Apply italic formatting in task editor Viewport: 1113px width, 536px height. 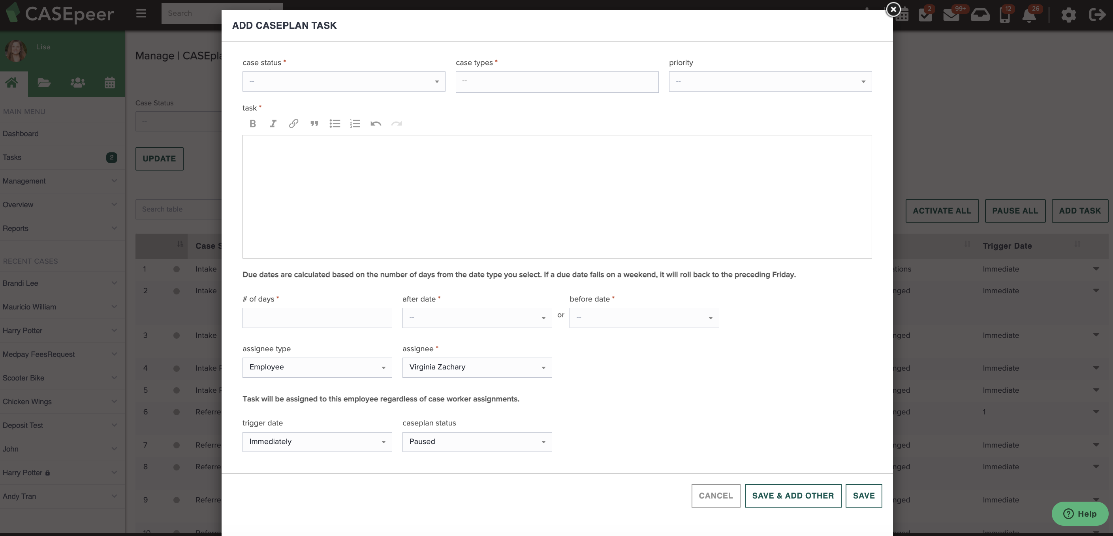(x=273, y=124)
